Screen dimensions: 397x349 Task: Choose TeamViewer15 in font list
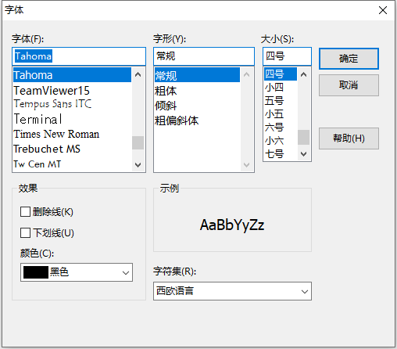(x=52, y=91)
